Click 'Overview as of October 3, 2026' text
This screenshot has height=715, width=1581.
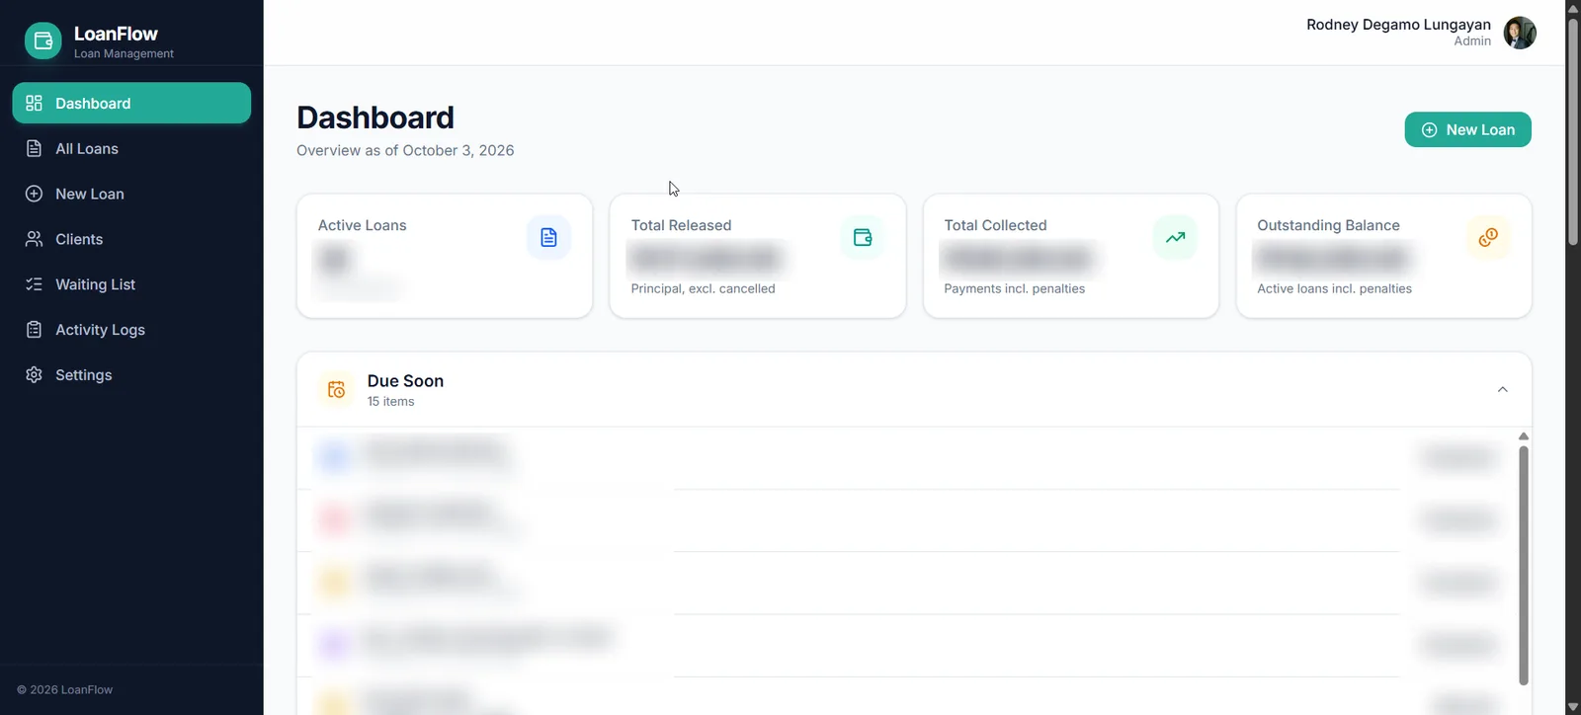coord(405,150)
